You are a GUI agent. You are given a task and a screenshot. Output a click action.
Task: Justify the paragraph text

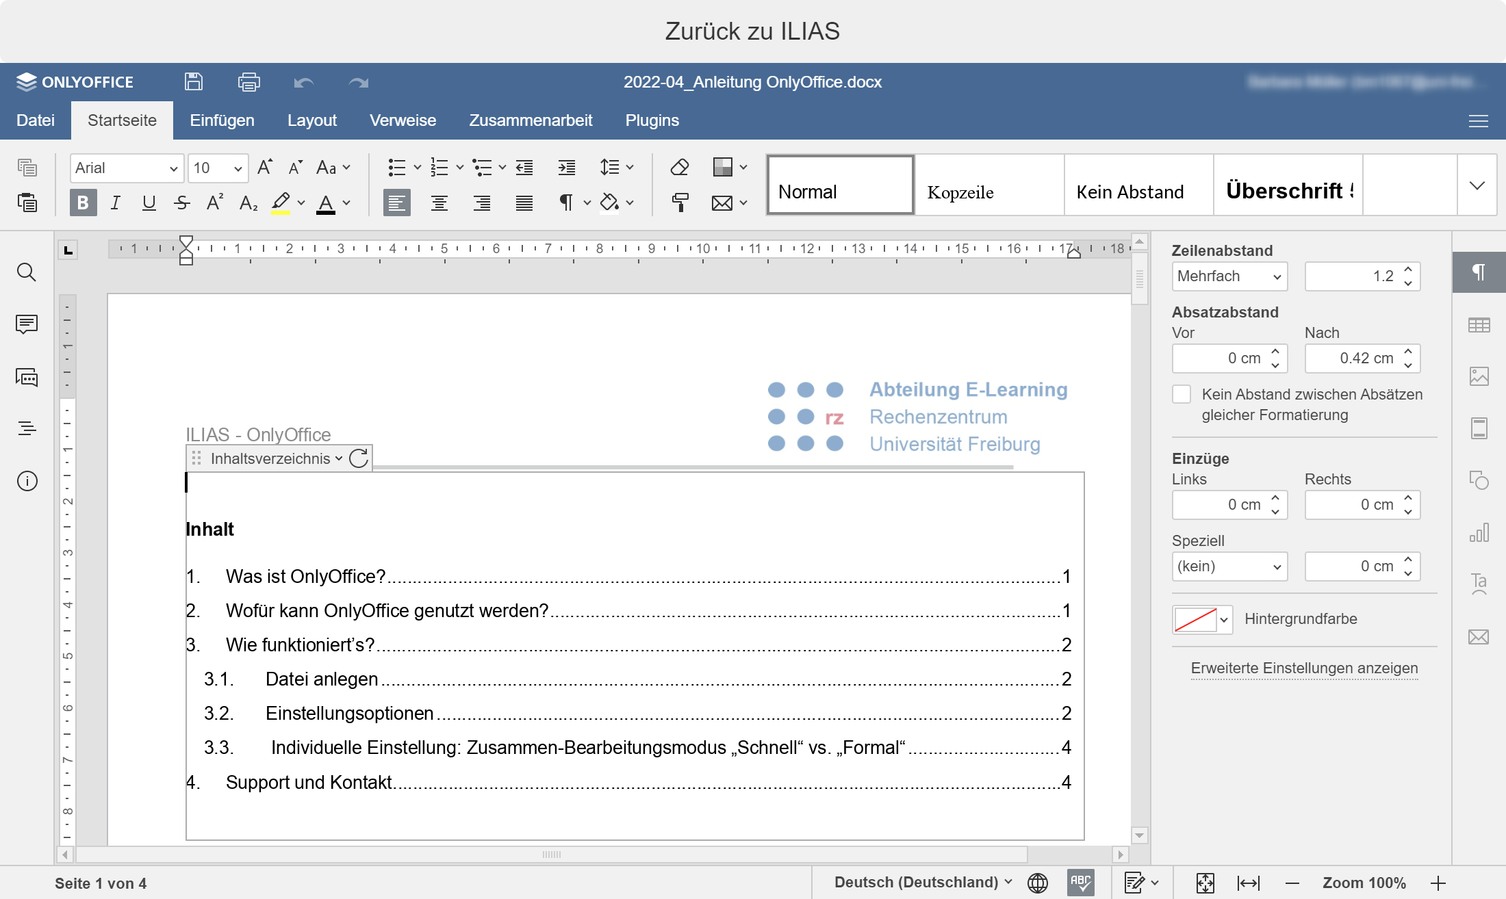coord(524,203)
